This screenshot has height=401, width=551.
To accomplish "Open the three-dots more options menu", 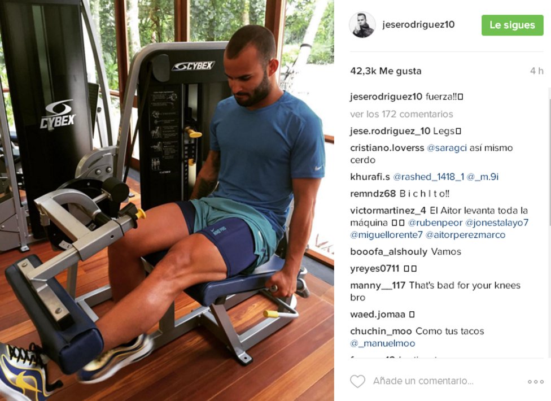I will (536, 382).
